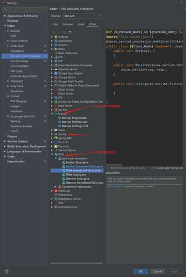Click the Android template icon
The width and height of the screenshot is (186, 277).
[x=56, y=37]
